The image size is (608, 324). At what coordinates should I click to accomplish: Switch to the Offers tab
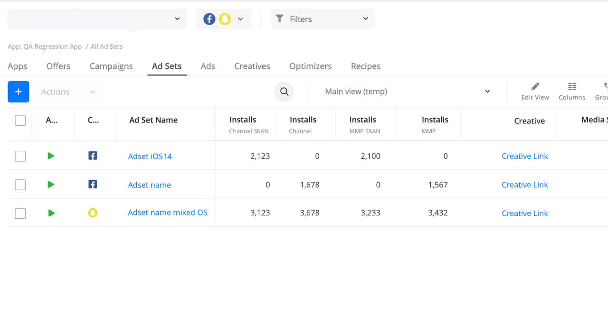[58, 66]
